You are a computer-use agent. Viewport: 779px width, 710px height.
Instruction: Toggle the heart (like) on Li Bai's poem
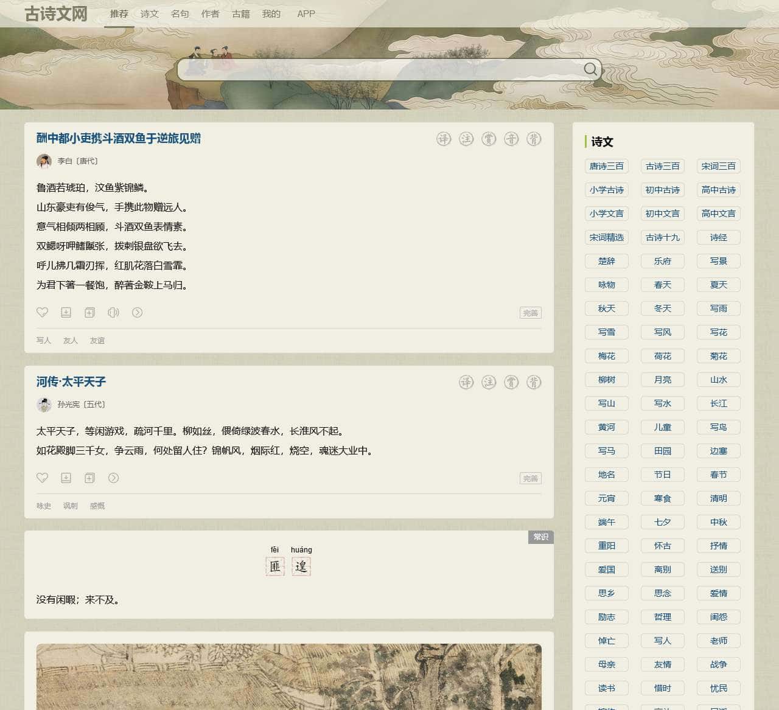click(42, 312)
